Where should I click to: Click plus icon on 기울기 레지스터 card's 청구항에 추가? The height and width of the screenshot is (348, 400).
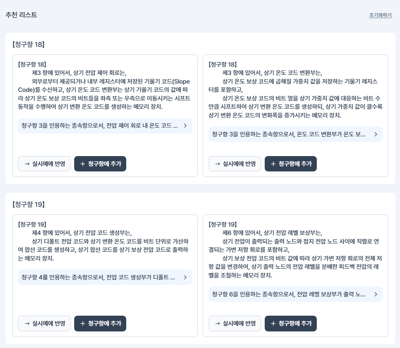(x=273, y=164)
